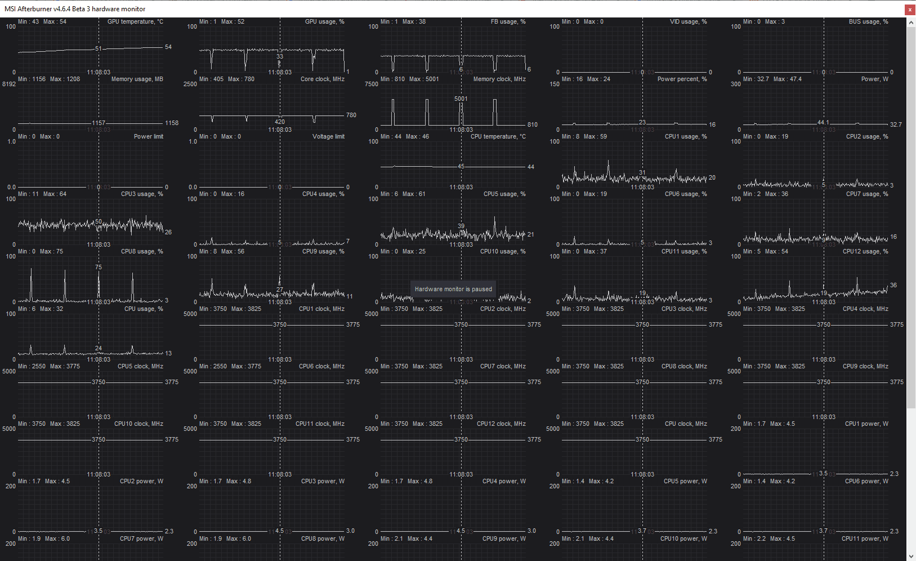Click the 'CPU9 clock, MHz' label
The width and height of the screenshot is (916, 561).
coord(865,366)
